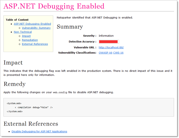179x138 pixels.
Task: Open the ASP.NET Debugging Enabled contents link
Action: tap(32, 24)
